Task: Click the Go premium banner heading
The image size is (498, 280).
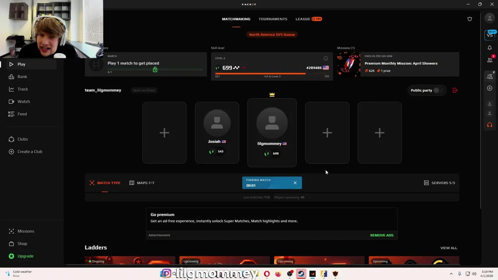Action: click(x=162, y=215)
